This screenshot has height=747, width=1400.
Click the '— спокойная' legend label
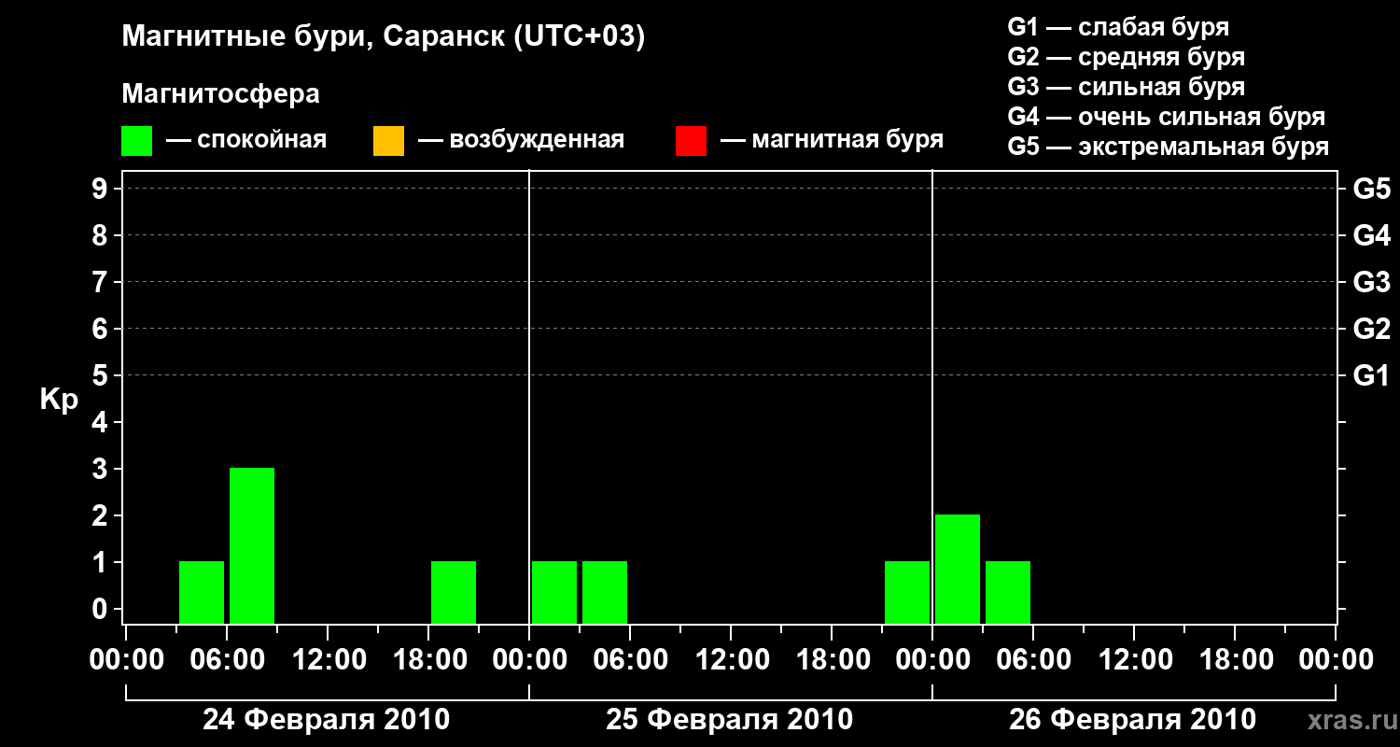pos(246,141)
